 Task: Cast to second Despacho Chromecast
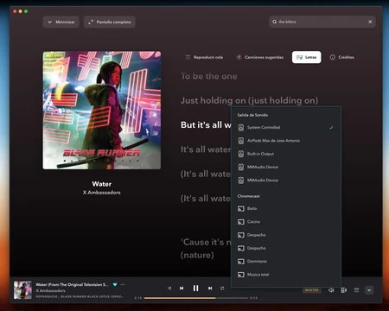286,248
